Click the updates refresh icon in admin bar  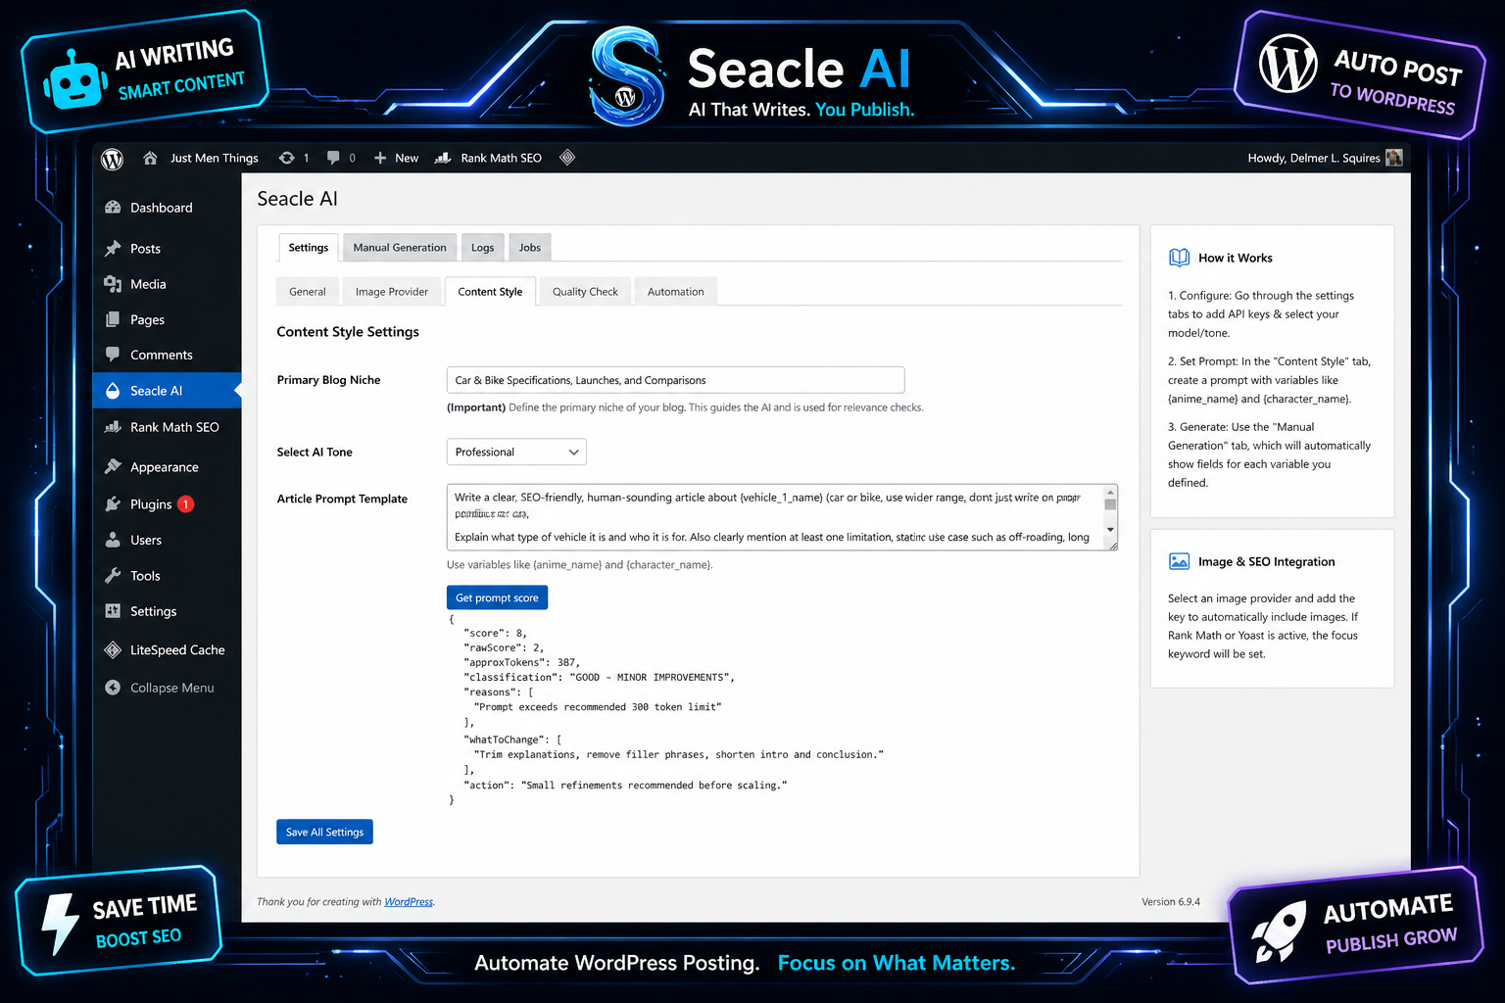(x=285, y=158)
